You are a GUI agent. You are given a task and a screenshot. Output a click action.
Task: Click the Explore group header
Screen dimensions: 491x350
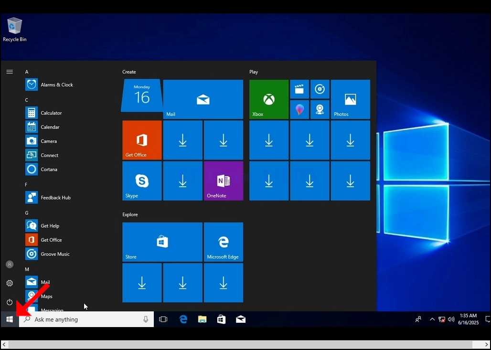tap(130, 214)
